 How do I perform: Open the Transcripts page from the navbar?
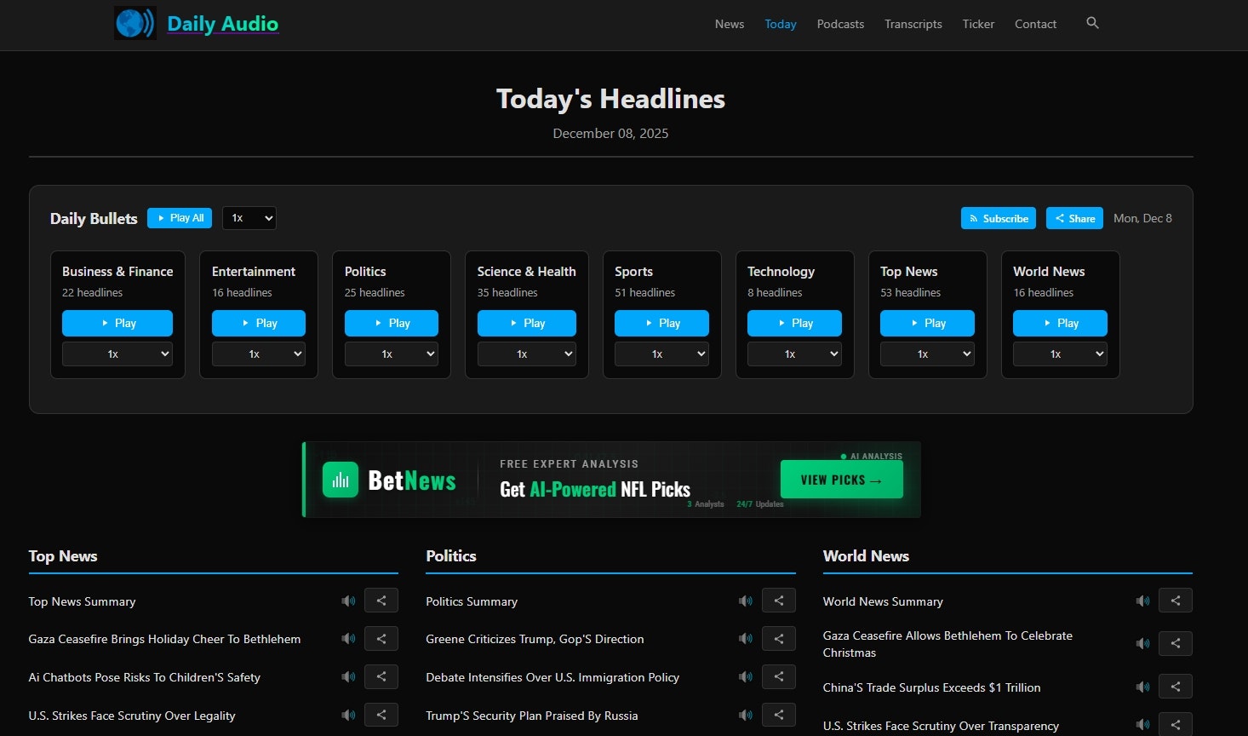(913, 24)
